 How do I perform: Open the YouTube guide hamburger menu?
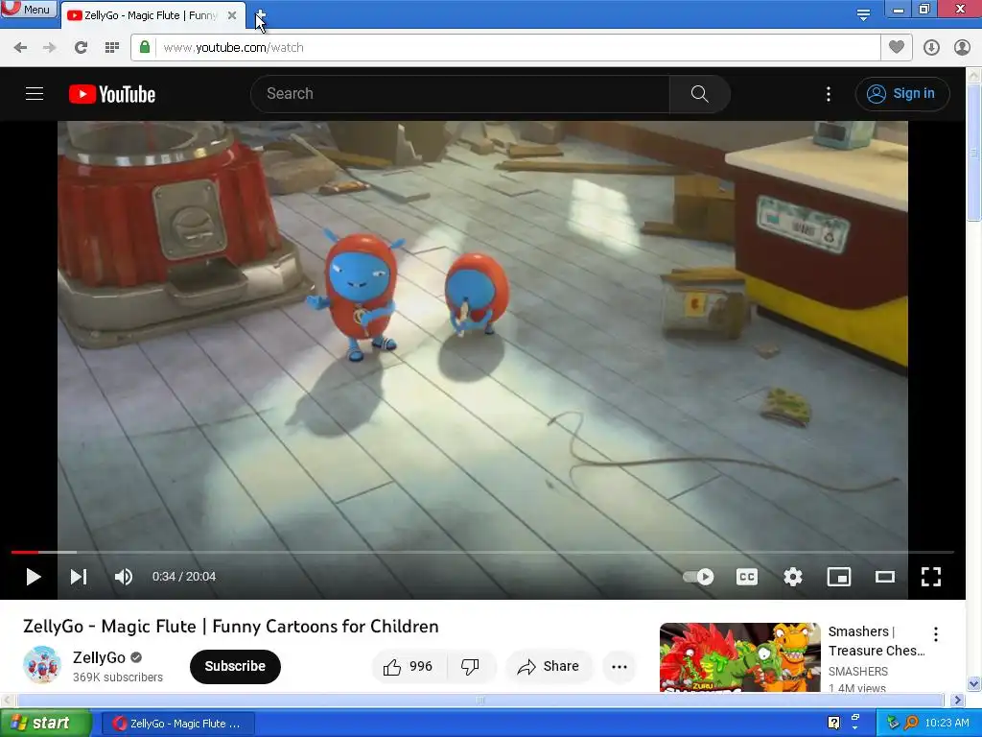[35, 94]
